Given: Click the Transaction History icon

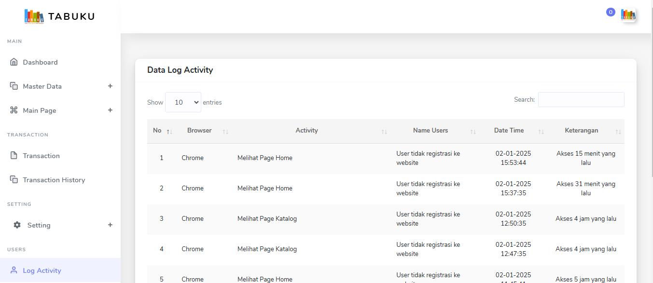Looking at the screenshot, I should (14, 180).
